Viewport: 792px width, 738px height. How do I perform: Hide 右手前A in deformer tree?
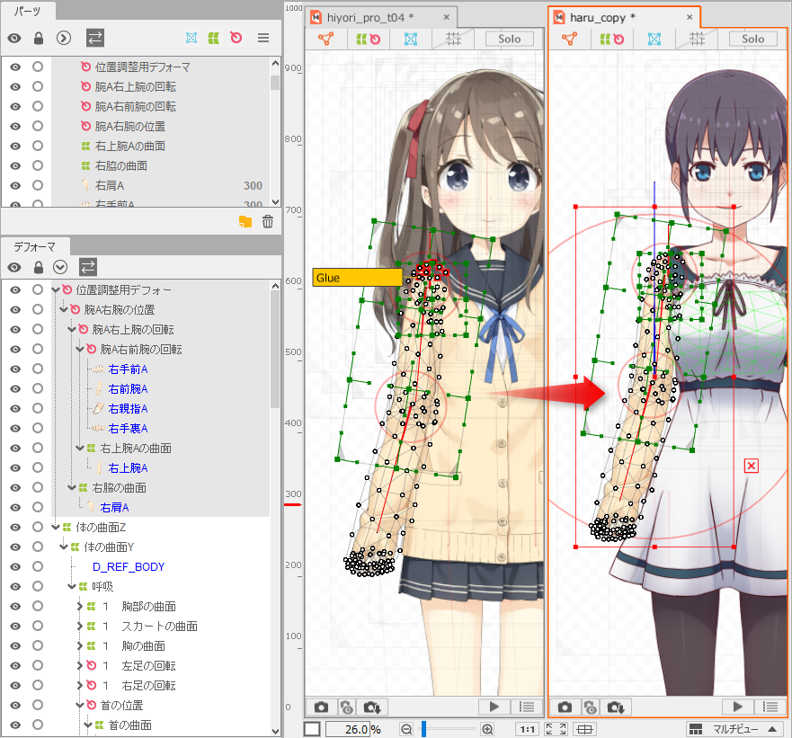click(15, 369)
